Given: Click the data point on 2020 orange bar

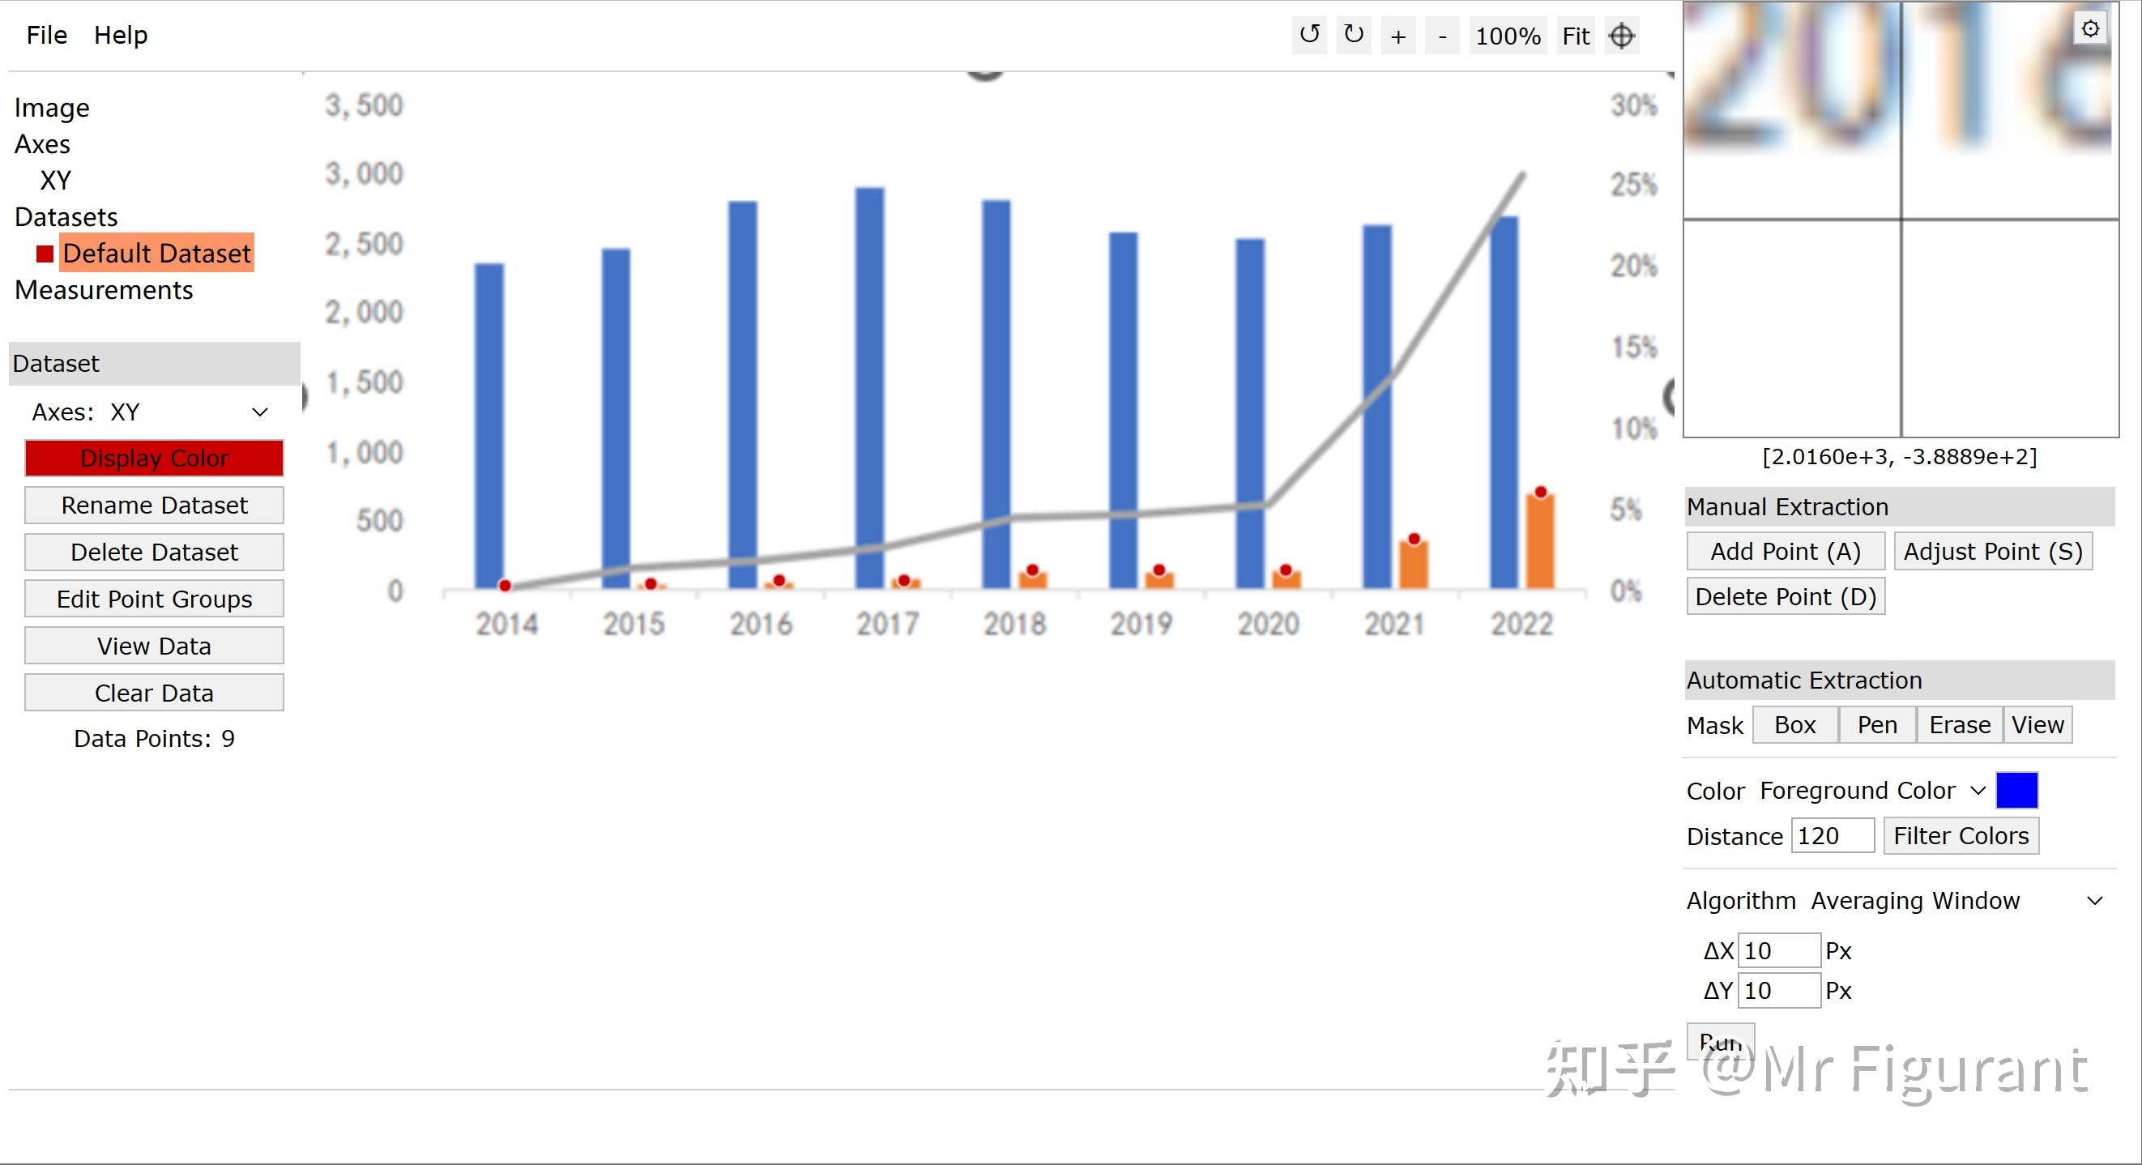Looking at the screenshot, I should point(1286,570).
